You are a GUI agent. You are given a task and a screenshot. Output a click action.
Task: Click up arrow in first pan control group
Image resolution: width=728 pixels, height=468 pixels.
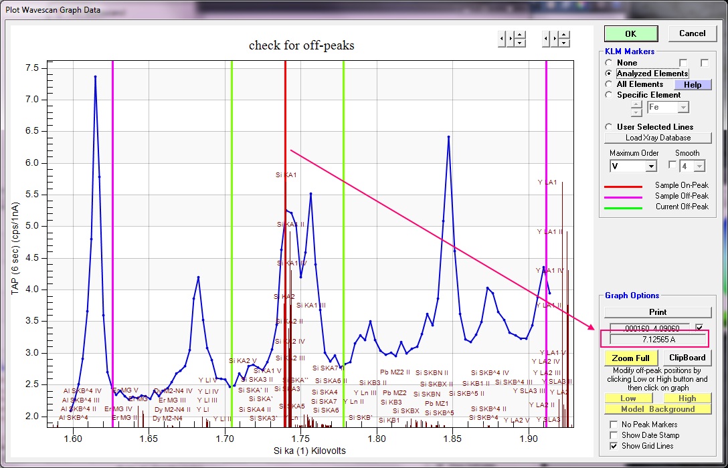click(x=520, y=35)
